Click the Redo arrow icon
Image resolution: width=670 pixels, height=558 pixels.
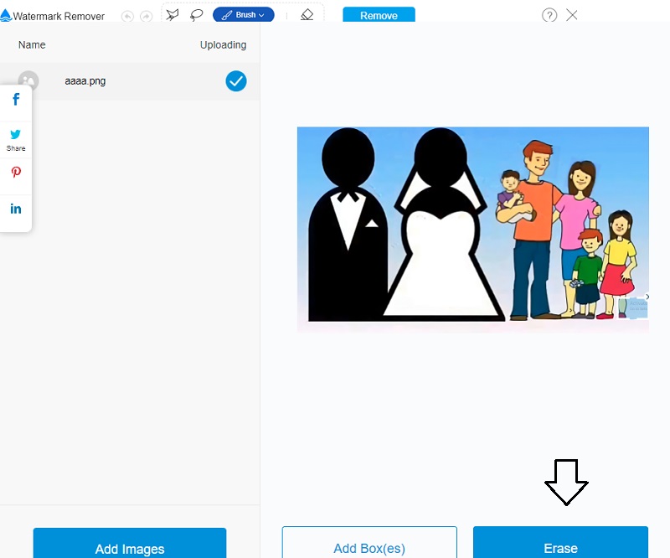point(147,14)
